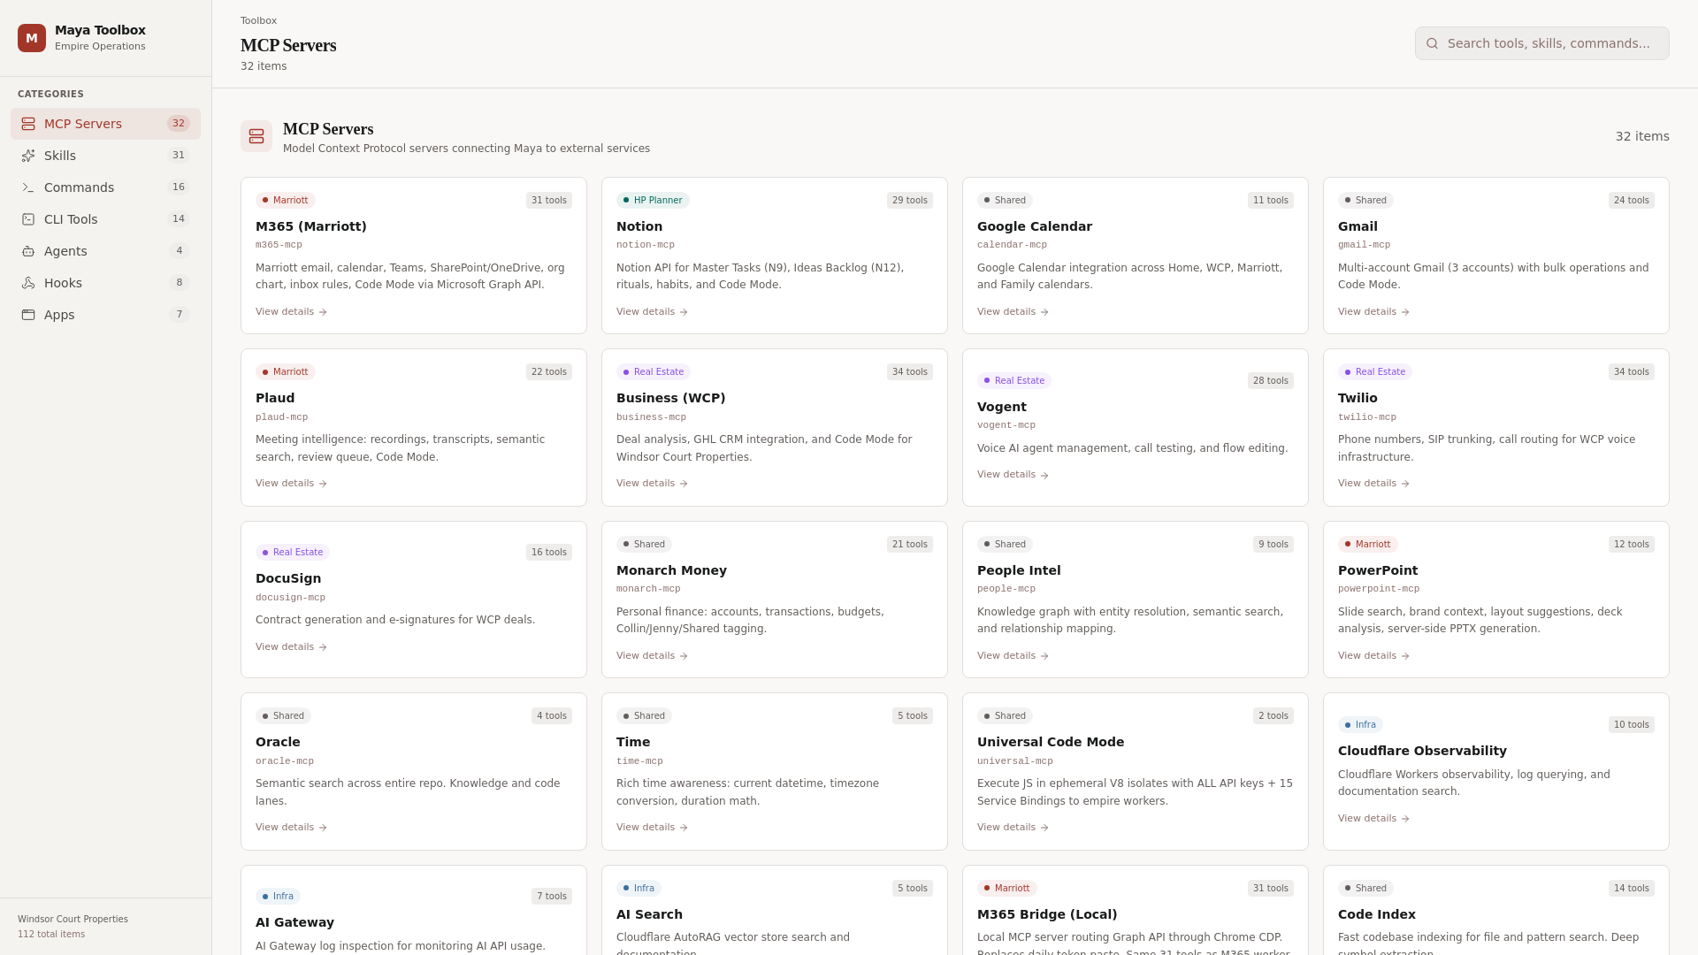
Task: View details for M365 (Marriott)
Action: coord(291,312)
